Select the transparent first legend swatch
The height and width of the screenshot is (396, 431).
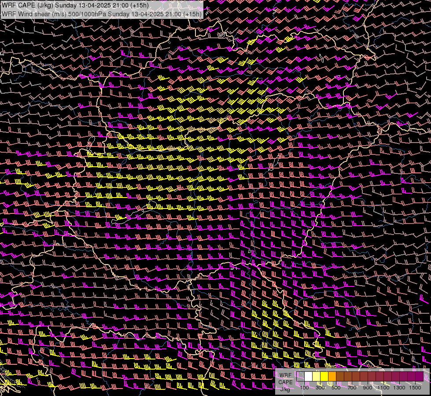[300, 376]
